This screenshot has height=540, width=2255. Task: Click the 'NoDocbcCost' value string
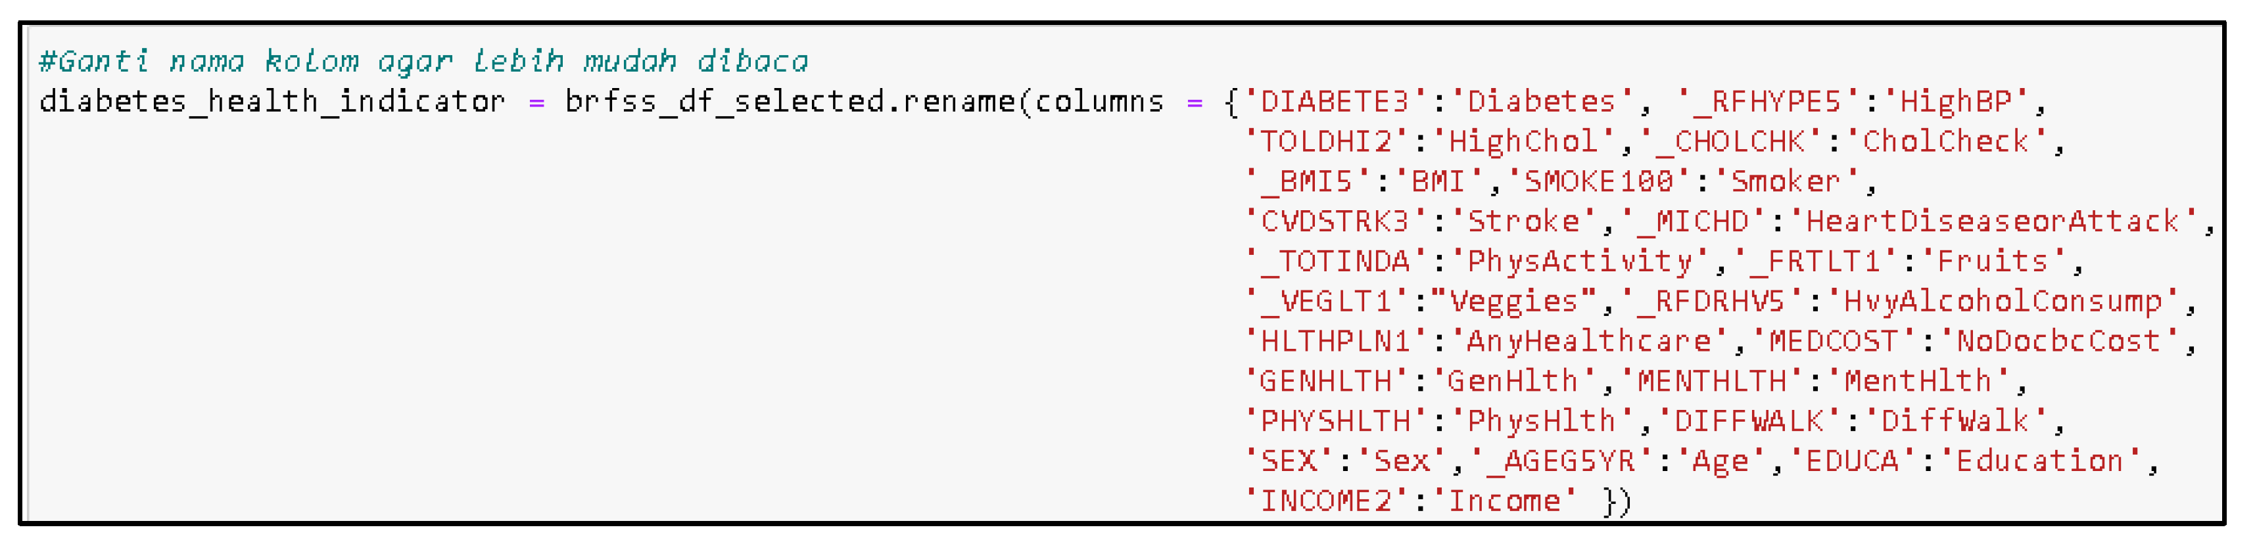coord(2059,342)
